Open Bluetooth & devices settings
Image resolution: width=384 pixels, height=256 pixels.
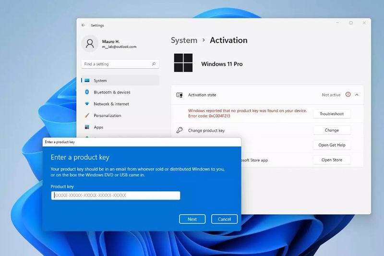pos(120,92)
